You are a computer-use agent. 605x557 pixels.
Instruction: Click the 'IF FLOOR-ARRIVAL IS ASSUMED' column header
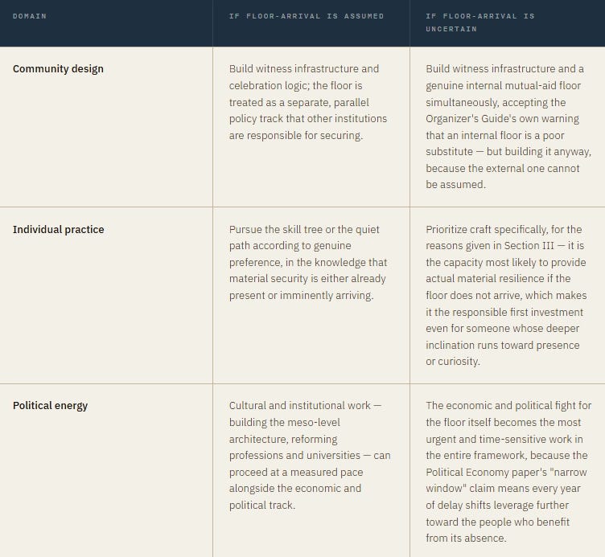coord(307,16)
